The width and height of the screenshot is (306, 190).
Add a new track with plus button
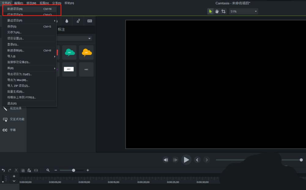tap(14, 176)
